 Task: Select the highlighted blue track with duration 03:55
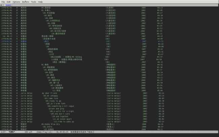coord(82,42)
